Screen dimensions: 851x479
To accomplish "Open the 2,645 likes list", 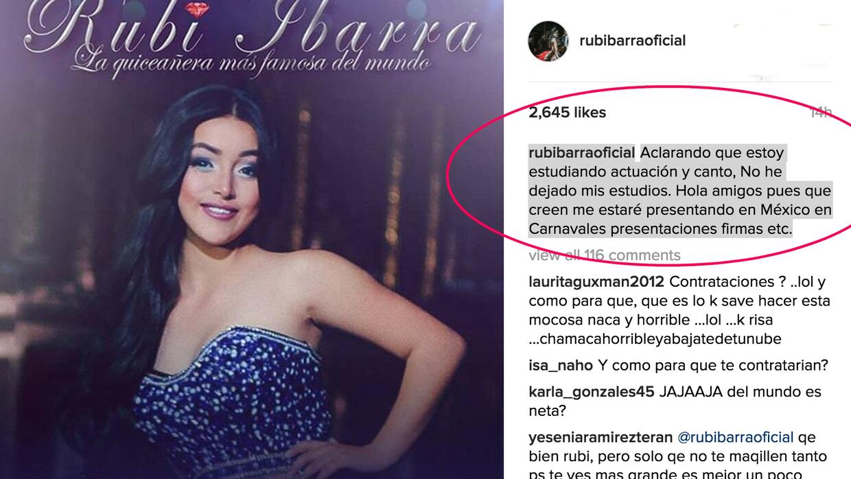I will [567, 113].
